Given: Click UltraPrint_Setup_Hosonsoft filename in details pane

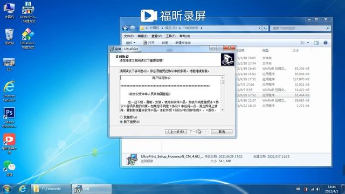Looking at the screenshot, I should (172, 156).
